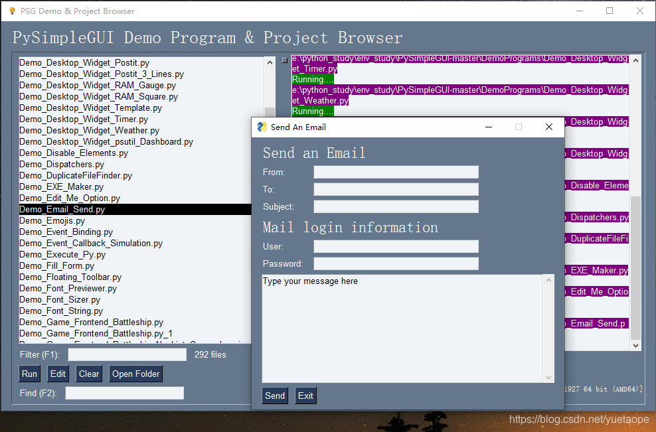Focus the Filter (F1) input field

(x=127, y=354)
